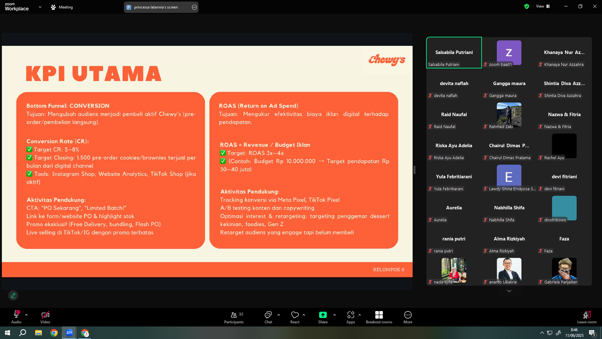Click Yula Febritiarani's participant tile
Screen dimensions: 602x339
454,177
